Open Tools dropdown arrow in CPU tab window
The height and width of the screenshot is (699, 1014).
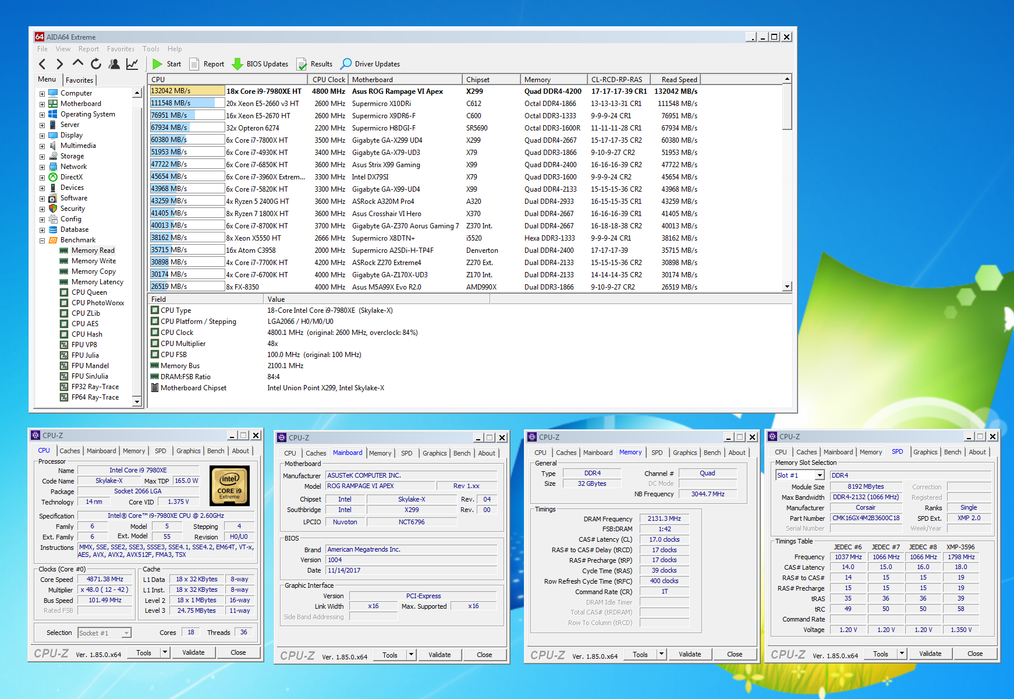pyautogui.click(x=165, y=652)
